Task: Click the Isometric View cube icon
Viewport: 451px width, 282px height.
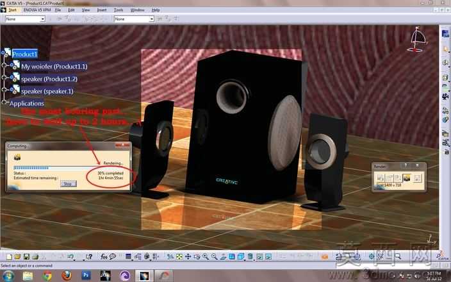Action: [240, 256]
